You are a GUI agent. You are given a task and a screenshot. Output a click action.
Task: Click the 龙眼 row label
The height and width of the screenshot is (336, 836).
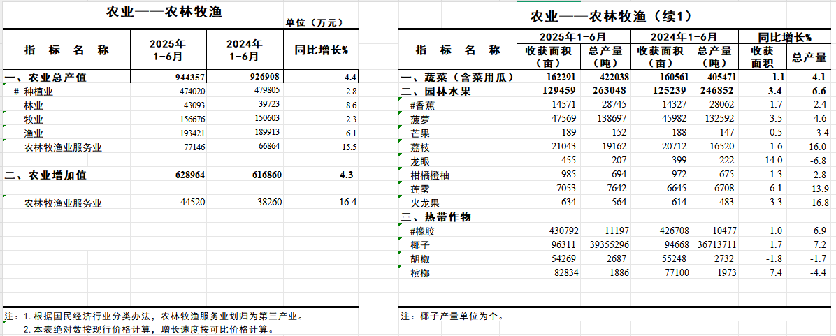click(x=421, y=161)
